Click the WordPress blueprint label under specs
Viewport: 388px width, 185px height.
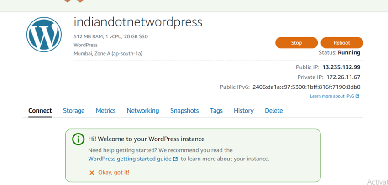click(86, 45)
